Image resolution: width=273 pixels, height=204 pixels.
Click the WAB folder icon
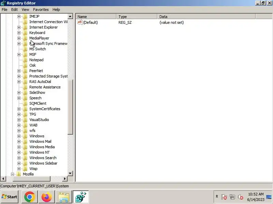click(x=25, y=125)
